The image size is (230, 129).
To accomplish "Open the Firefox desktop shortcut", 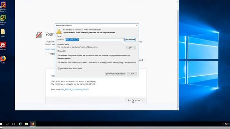I will coord(3,59).
